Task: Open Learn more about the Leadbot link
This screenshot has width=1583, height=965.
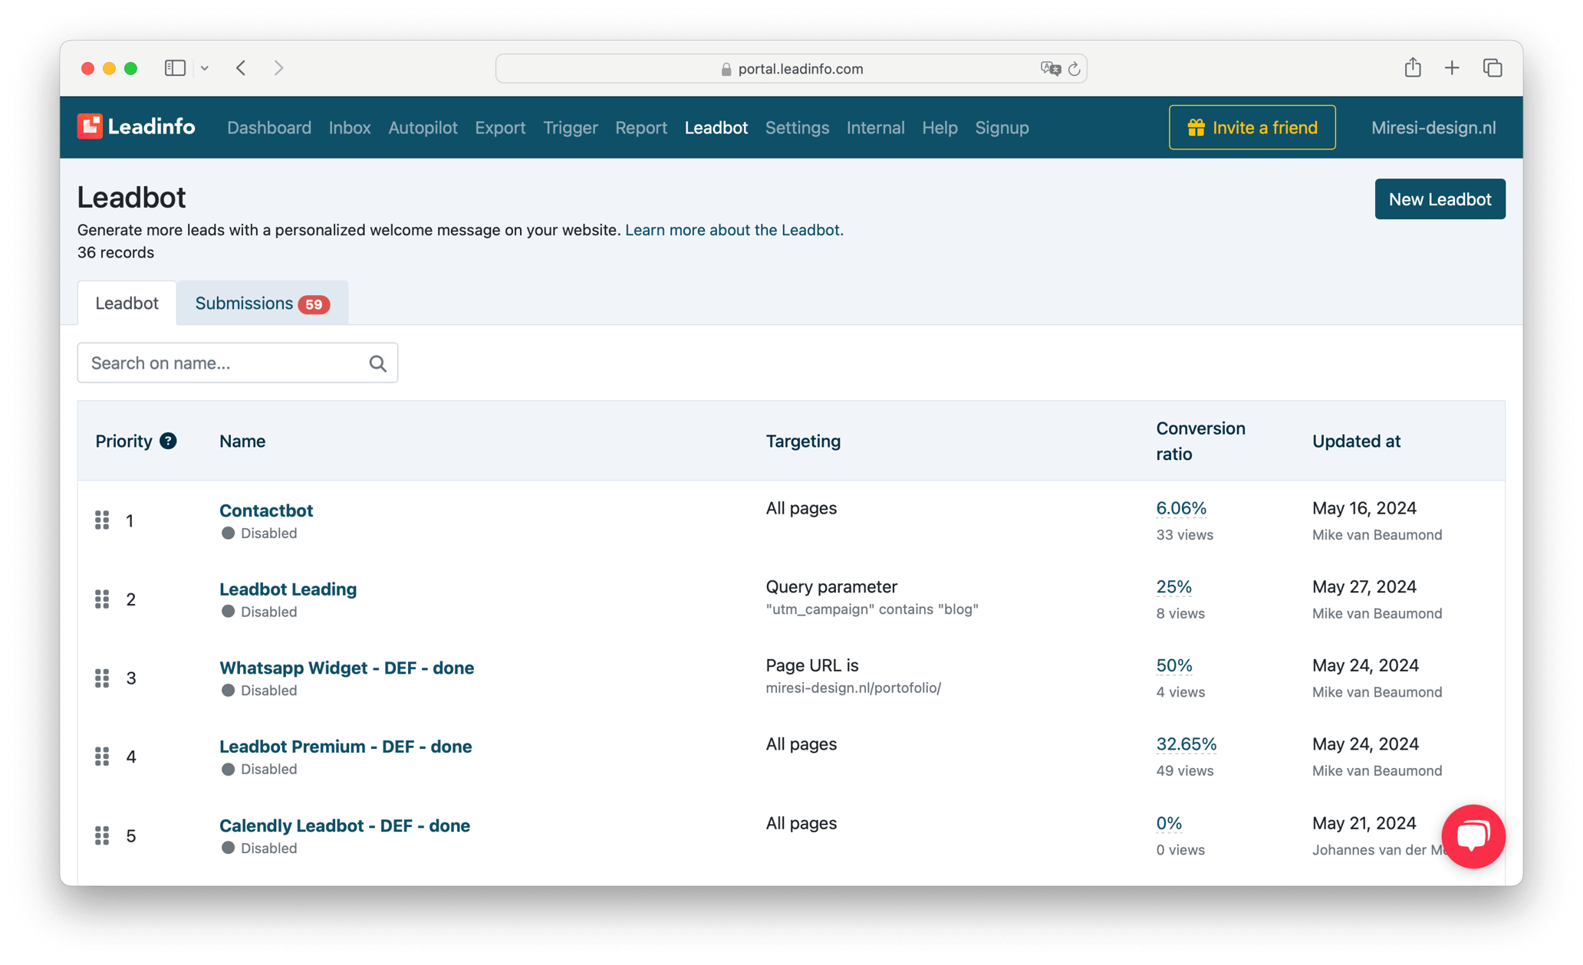Action: tap(734, 230)
